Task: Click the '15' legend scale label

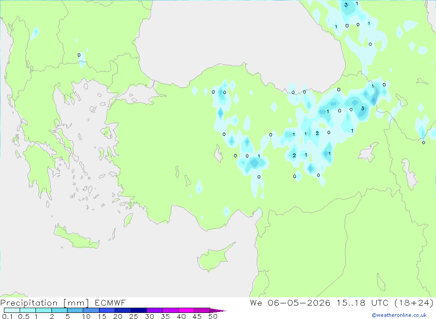Action: [x=102, y=316]
